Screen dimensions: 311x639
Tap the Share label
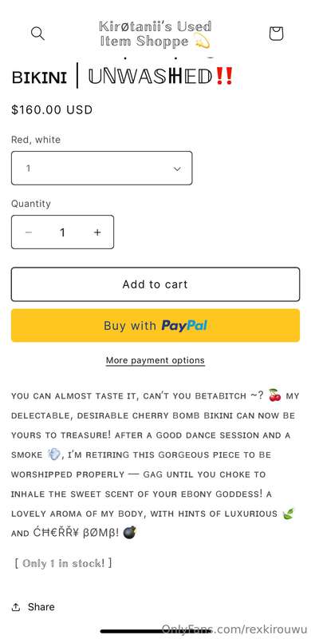(41, 607)
